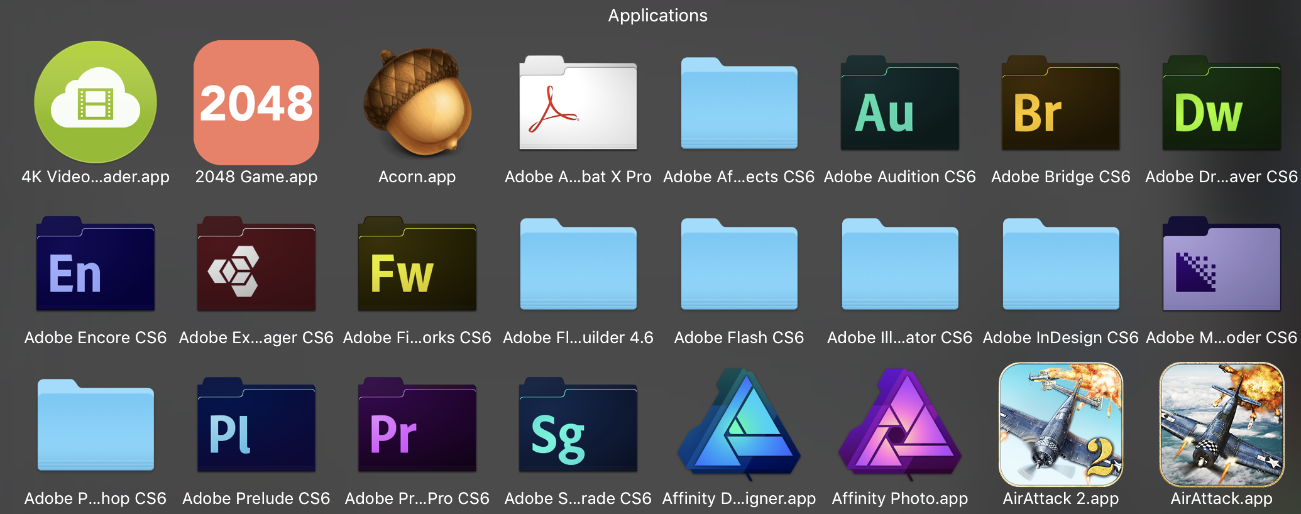Open the Adobe Flash Builder 4.6 folder icon
Image resolution: width=1301 pixels, height=514 pixels.
(578, 264)
